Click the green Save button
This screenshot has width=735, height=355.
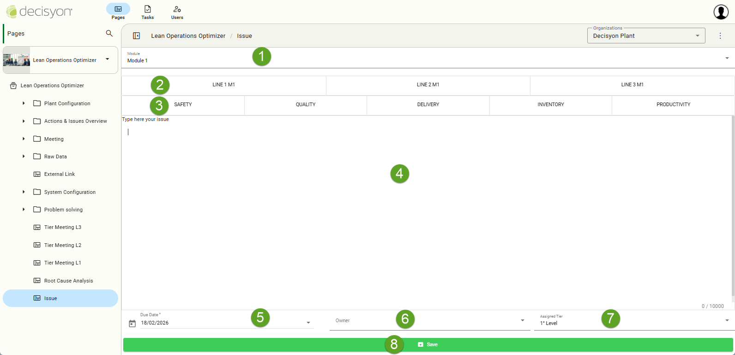[x=428, y=345]
